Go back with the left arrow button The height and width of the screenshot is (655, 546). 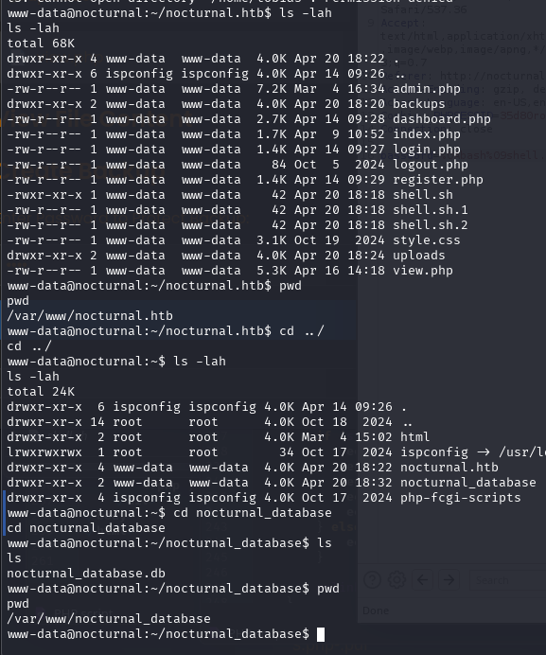coord(422,580)
